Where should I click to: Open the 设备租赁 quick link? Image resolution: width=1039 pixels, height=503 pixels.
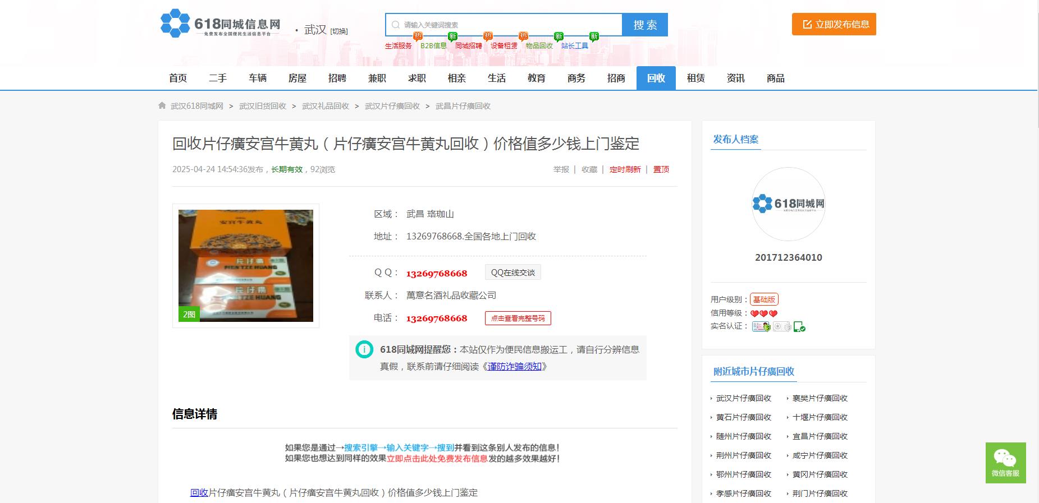pos(504,46)
